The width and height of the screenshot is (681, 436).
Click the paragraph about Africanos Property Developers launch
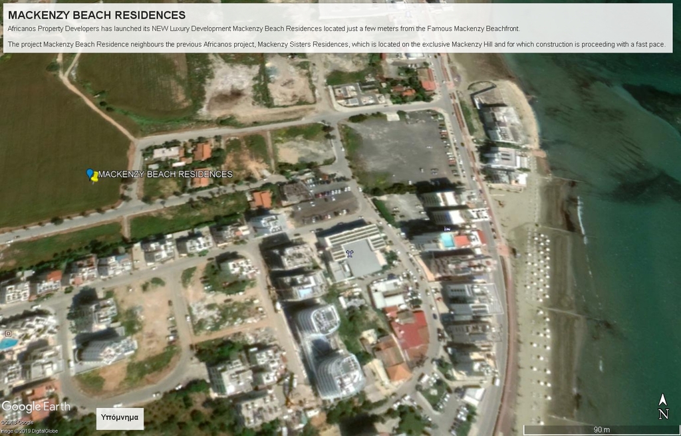click(263, 29)
